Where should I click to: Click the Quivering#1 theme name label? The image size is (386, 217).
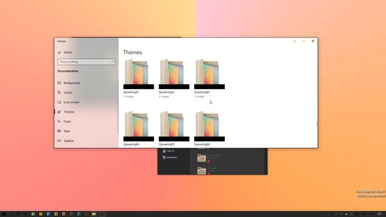coord(131,92)
